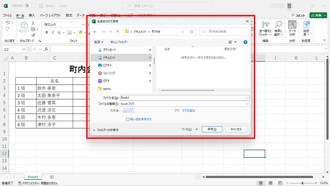Add a new sheet with plus icon
This screenshot has height=186, width=330.
[51, 177]
